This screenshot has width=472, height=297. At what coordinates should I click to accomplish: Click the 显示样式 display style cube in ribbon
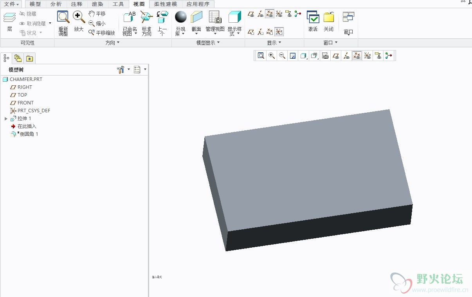click(234, 17)
